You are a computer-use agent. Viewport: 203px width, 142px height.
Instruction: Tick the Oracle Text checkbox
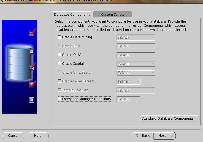coord(59,46)
